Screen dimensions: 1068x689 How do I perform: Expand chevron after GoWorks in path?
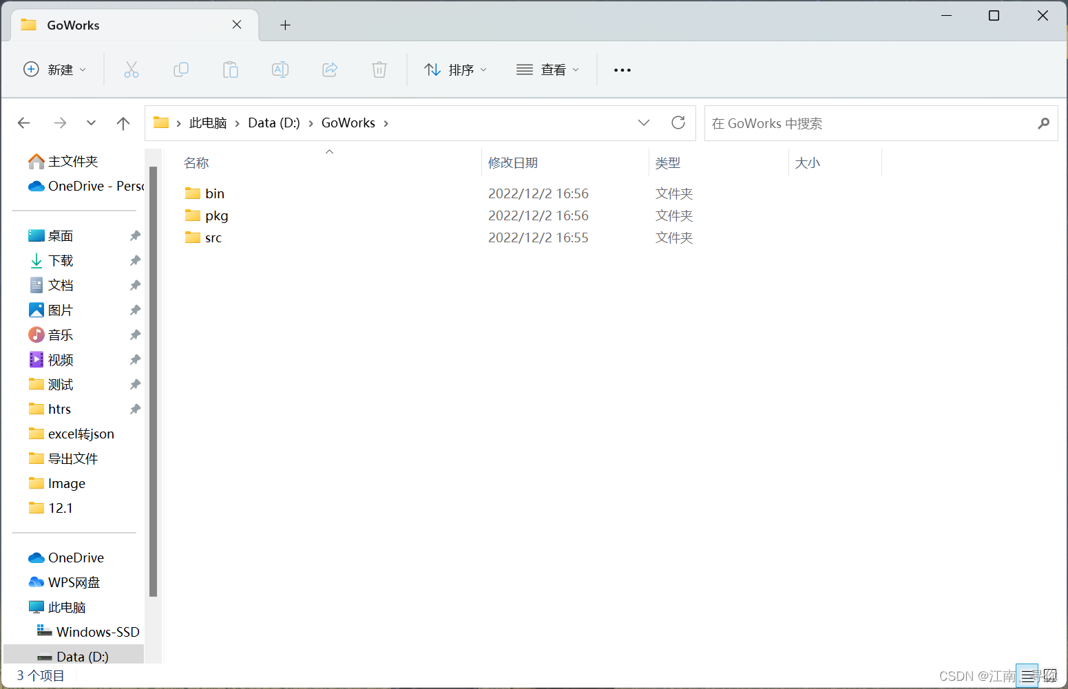(386, 123)
